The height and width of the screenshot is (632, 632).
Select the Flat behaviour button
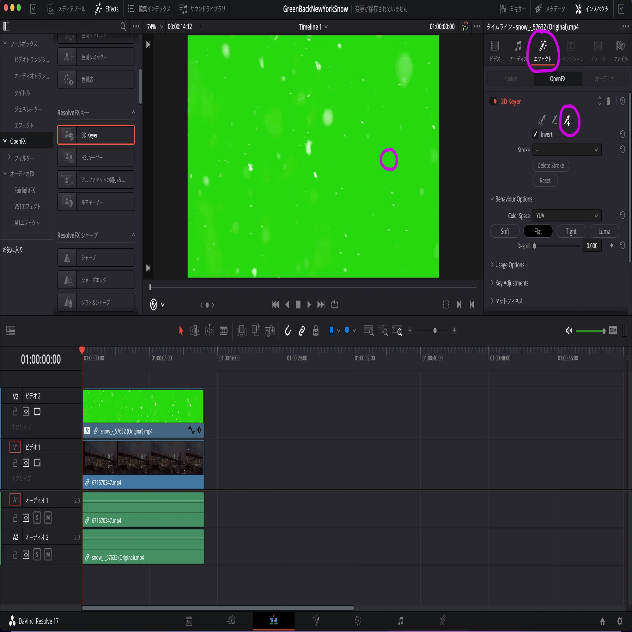[538, 232]
